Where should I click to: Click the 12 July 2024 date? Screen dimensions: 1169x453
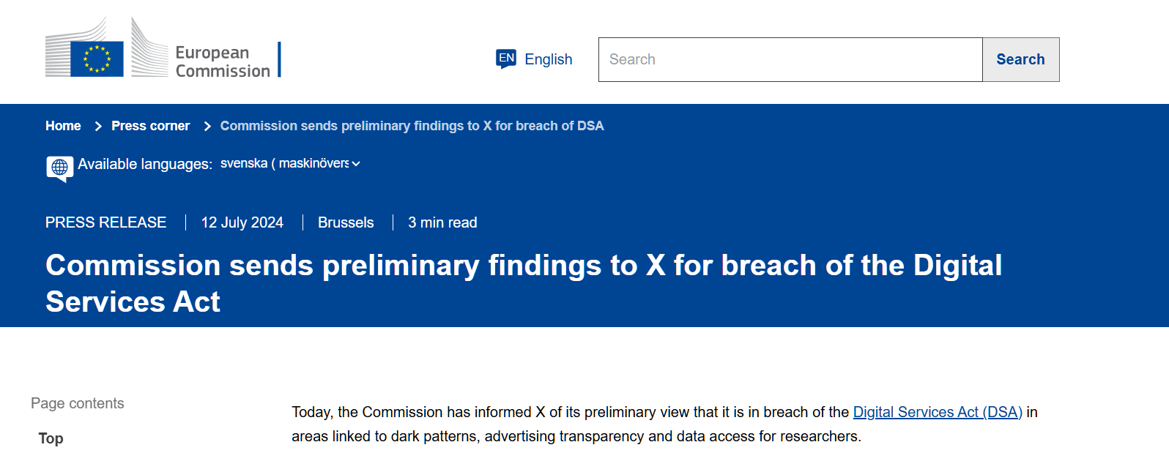(x=242, y=222)
